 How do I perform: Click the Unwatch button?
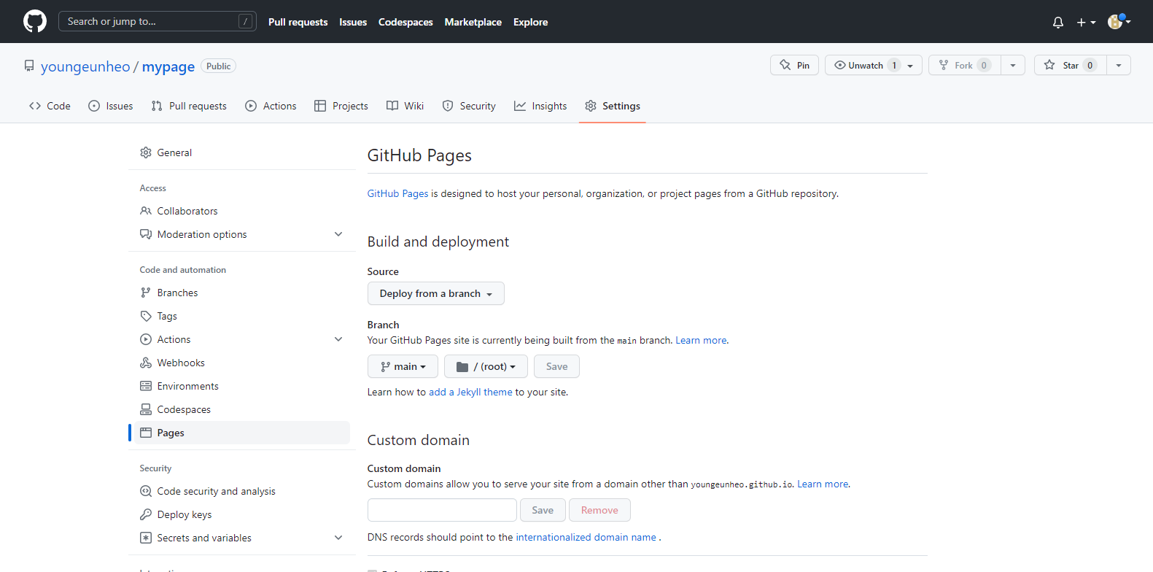coord(874,65)
